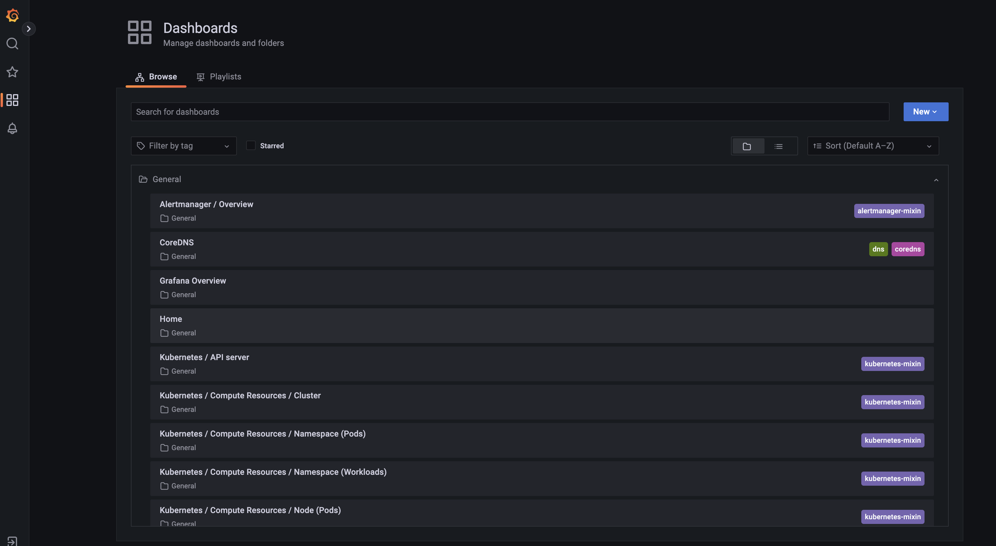Click folder icon under Namespace (Workloads) row

(x=164, y=487)
